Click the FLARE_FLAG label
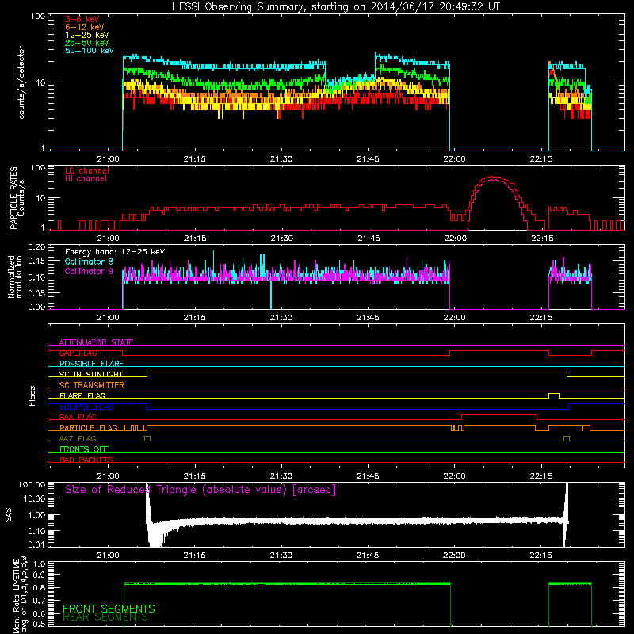Image resolution: width=634 pixels, height=634 pixels. click(82, 395)
